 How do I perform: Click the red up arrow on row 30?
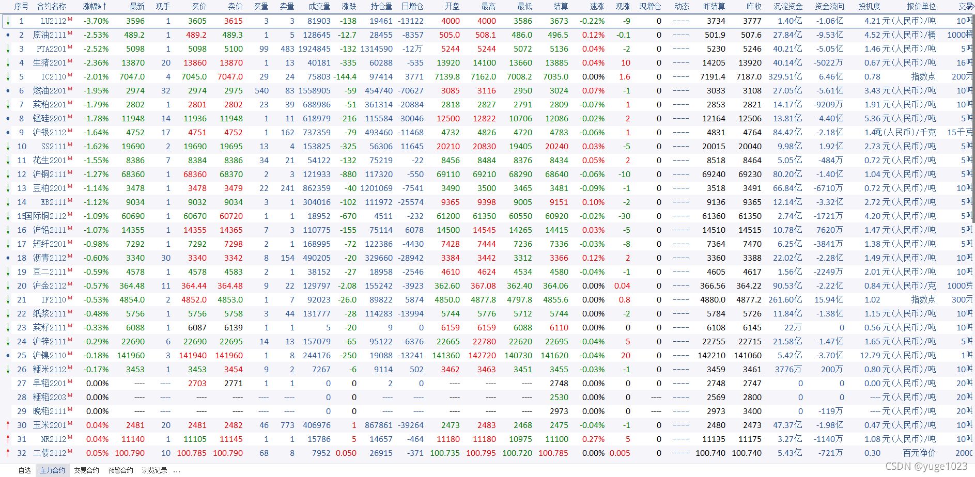[8, 425]
